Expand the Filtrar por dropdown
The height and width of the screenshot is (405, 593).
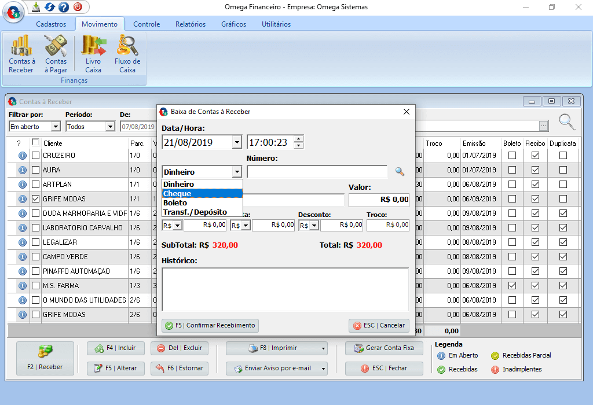(56, 126)
